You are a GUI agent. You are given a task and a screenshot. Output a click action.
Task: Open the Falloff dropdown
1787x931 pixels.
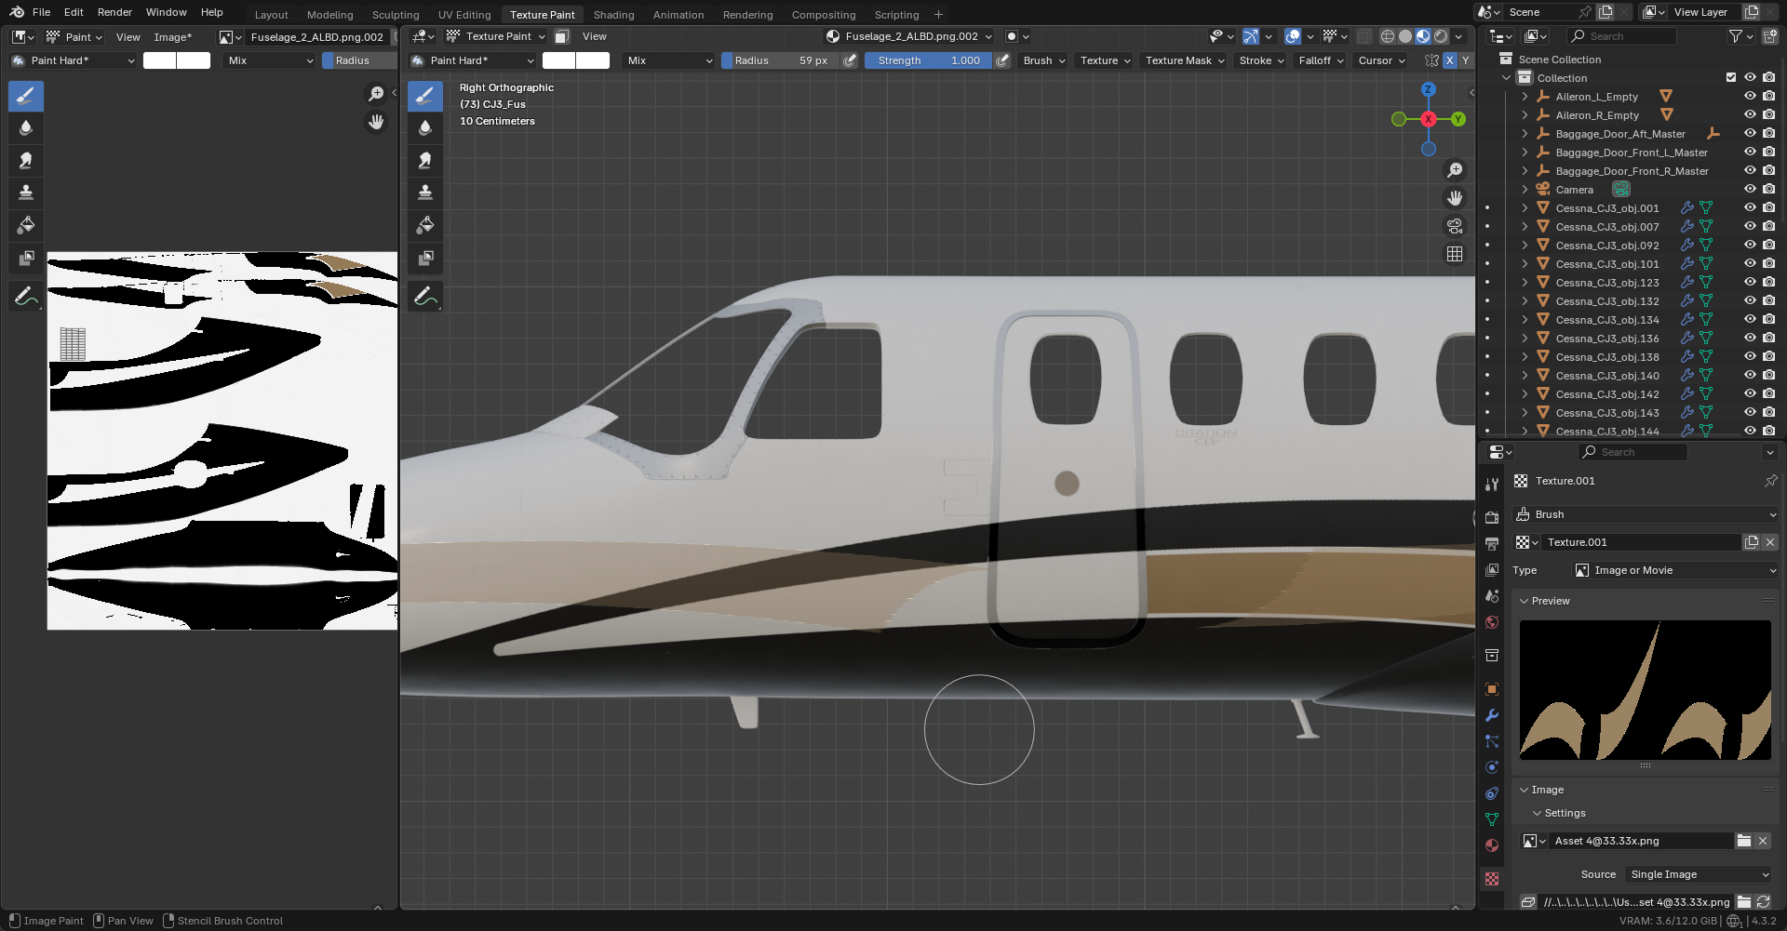pos(1321,60)
